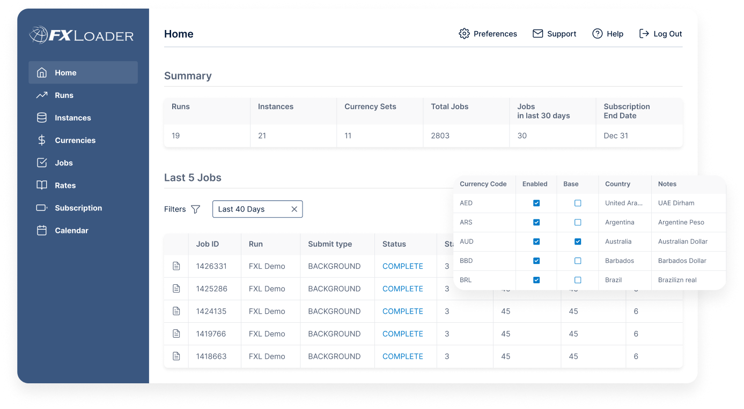This screenshot has height=409, width=744.
Task: Open document icon for job 1426331
Action: (176, 266)
